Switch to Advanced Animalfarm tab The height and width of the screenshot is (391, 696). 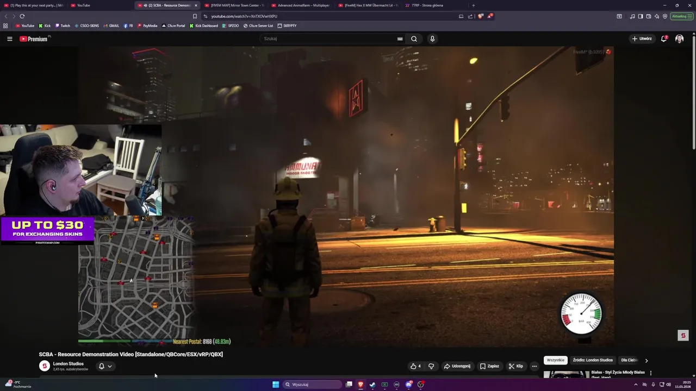[x=301, y=5]
